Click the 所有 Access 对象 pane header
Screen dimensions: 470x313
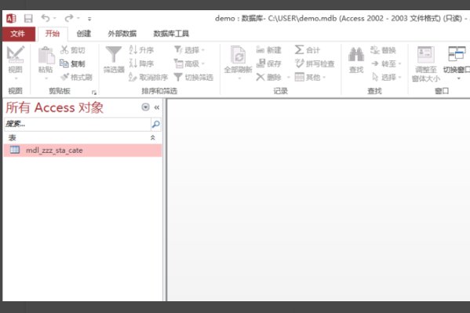(55, 107)
